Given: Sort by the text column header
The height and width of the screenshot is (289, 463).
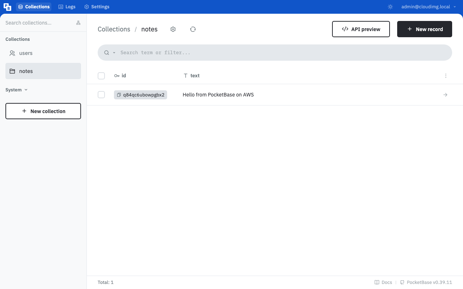Looking at the screenshot, I should pos(192,76).
